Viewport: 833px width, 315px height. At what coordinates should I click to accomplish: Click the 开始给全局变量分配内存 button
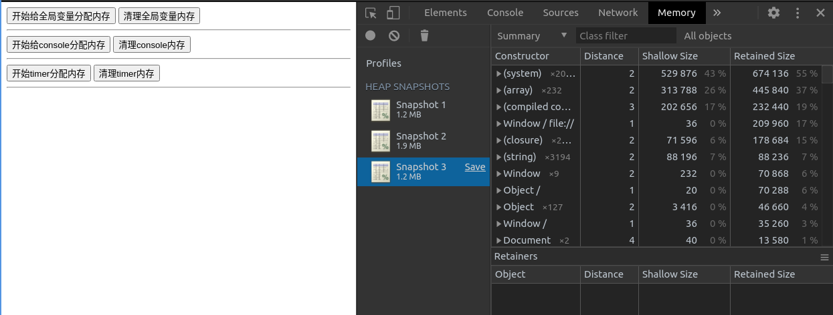tap(61, 16)
